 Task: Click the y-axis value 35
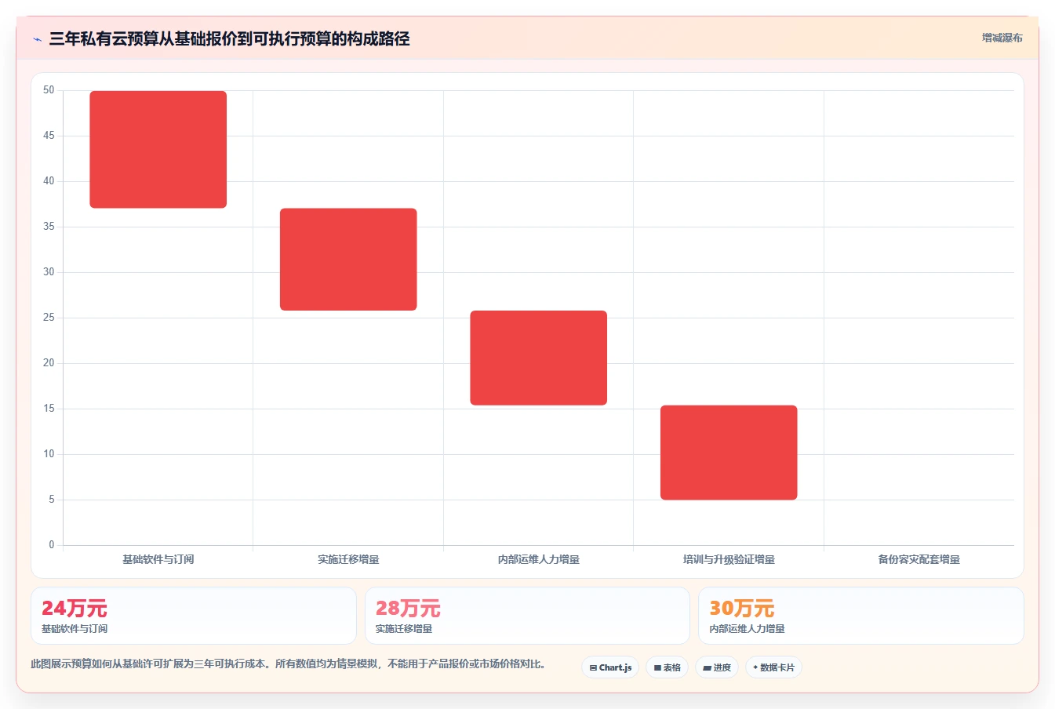(49, 227)
